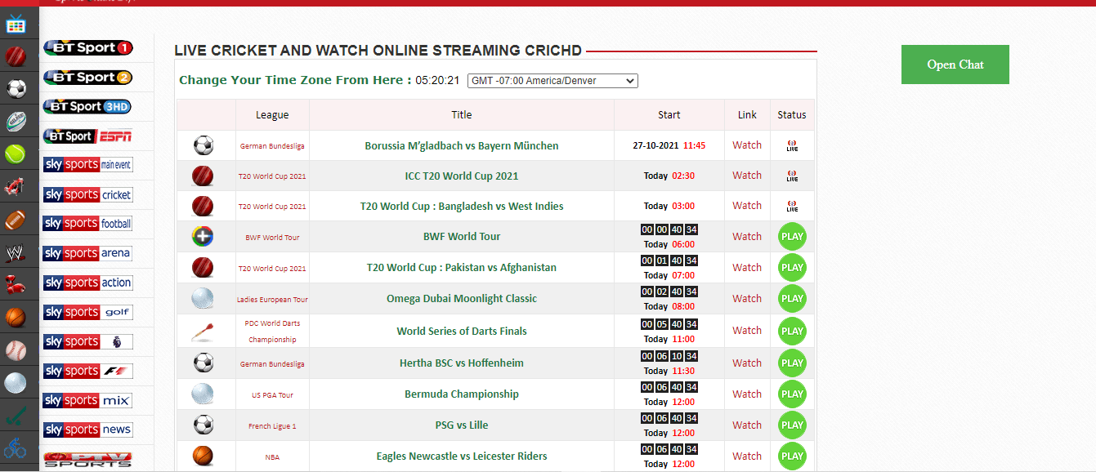Select the tennis ball sidebar icon
Viewport: 1096px width, 472px height.
point(16,154)
